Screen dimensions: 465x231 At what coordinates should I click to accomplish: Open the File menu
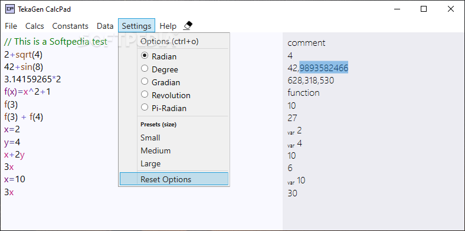click(x=11, y=26)
